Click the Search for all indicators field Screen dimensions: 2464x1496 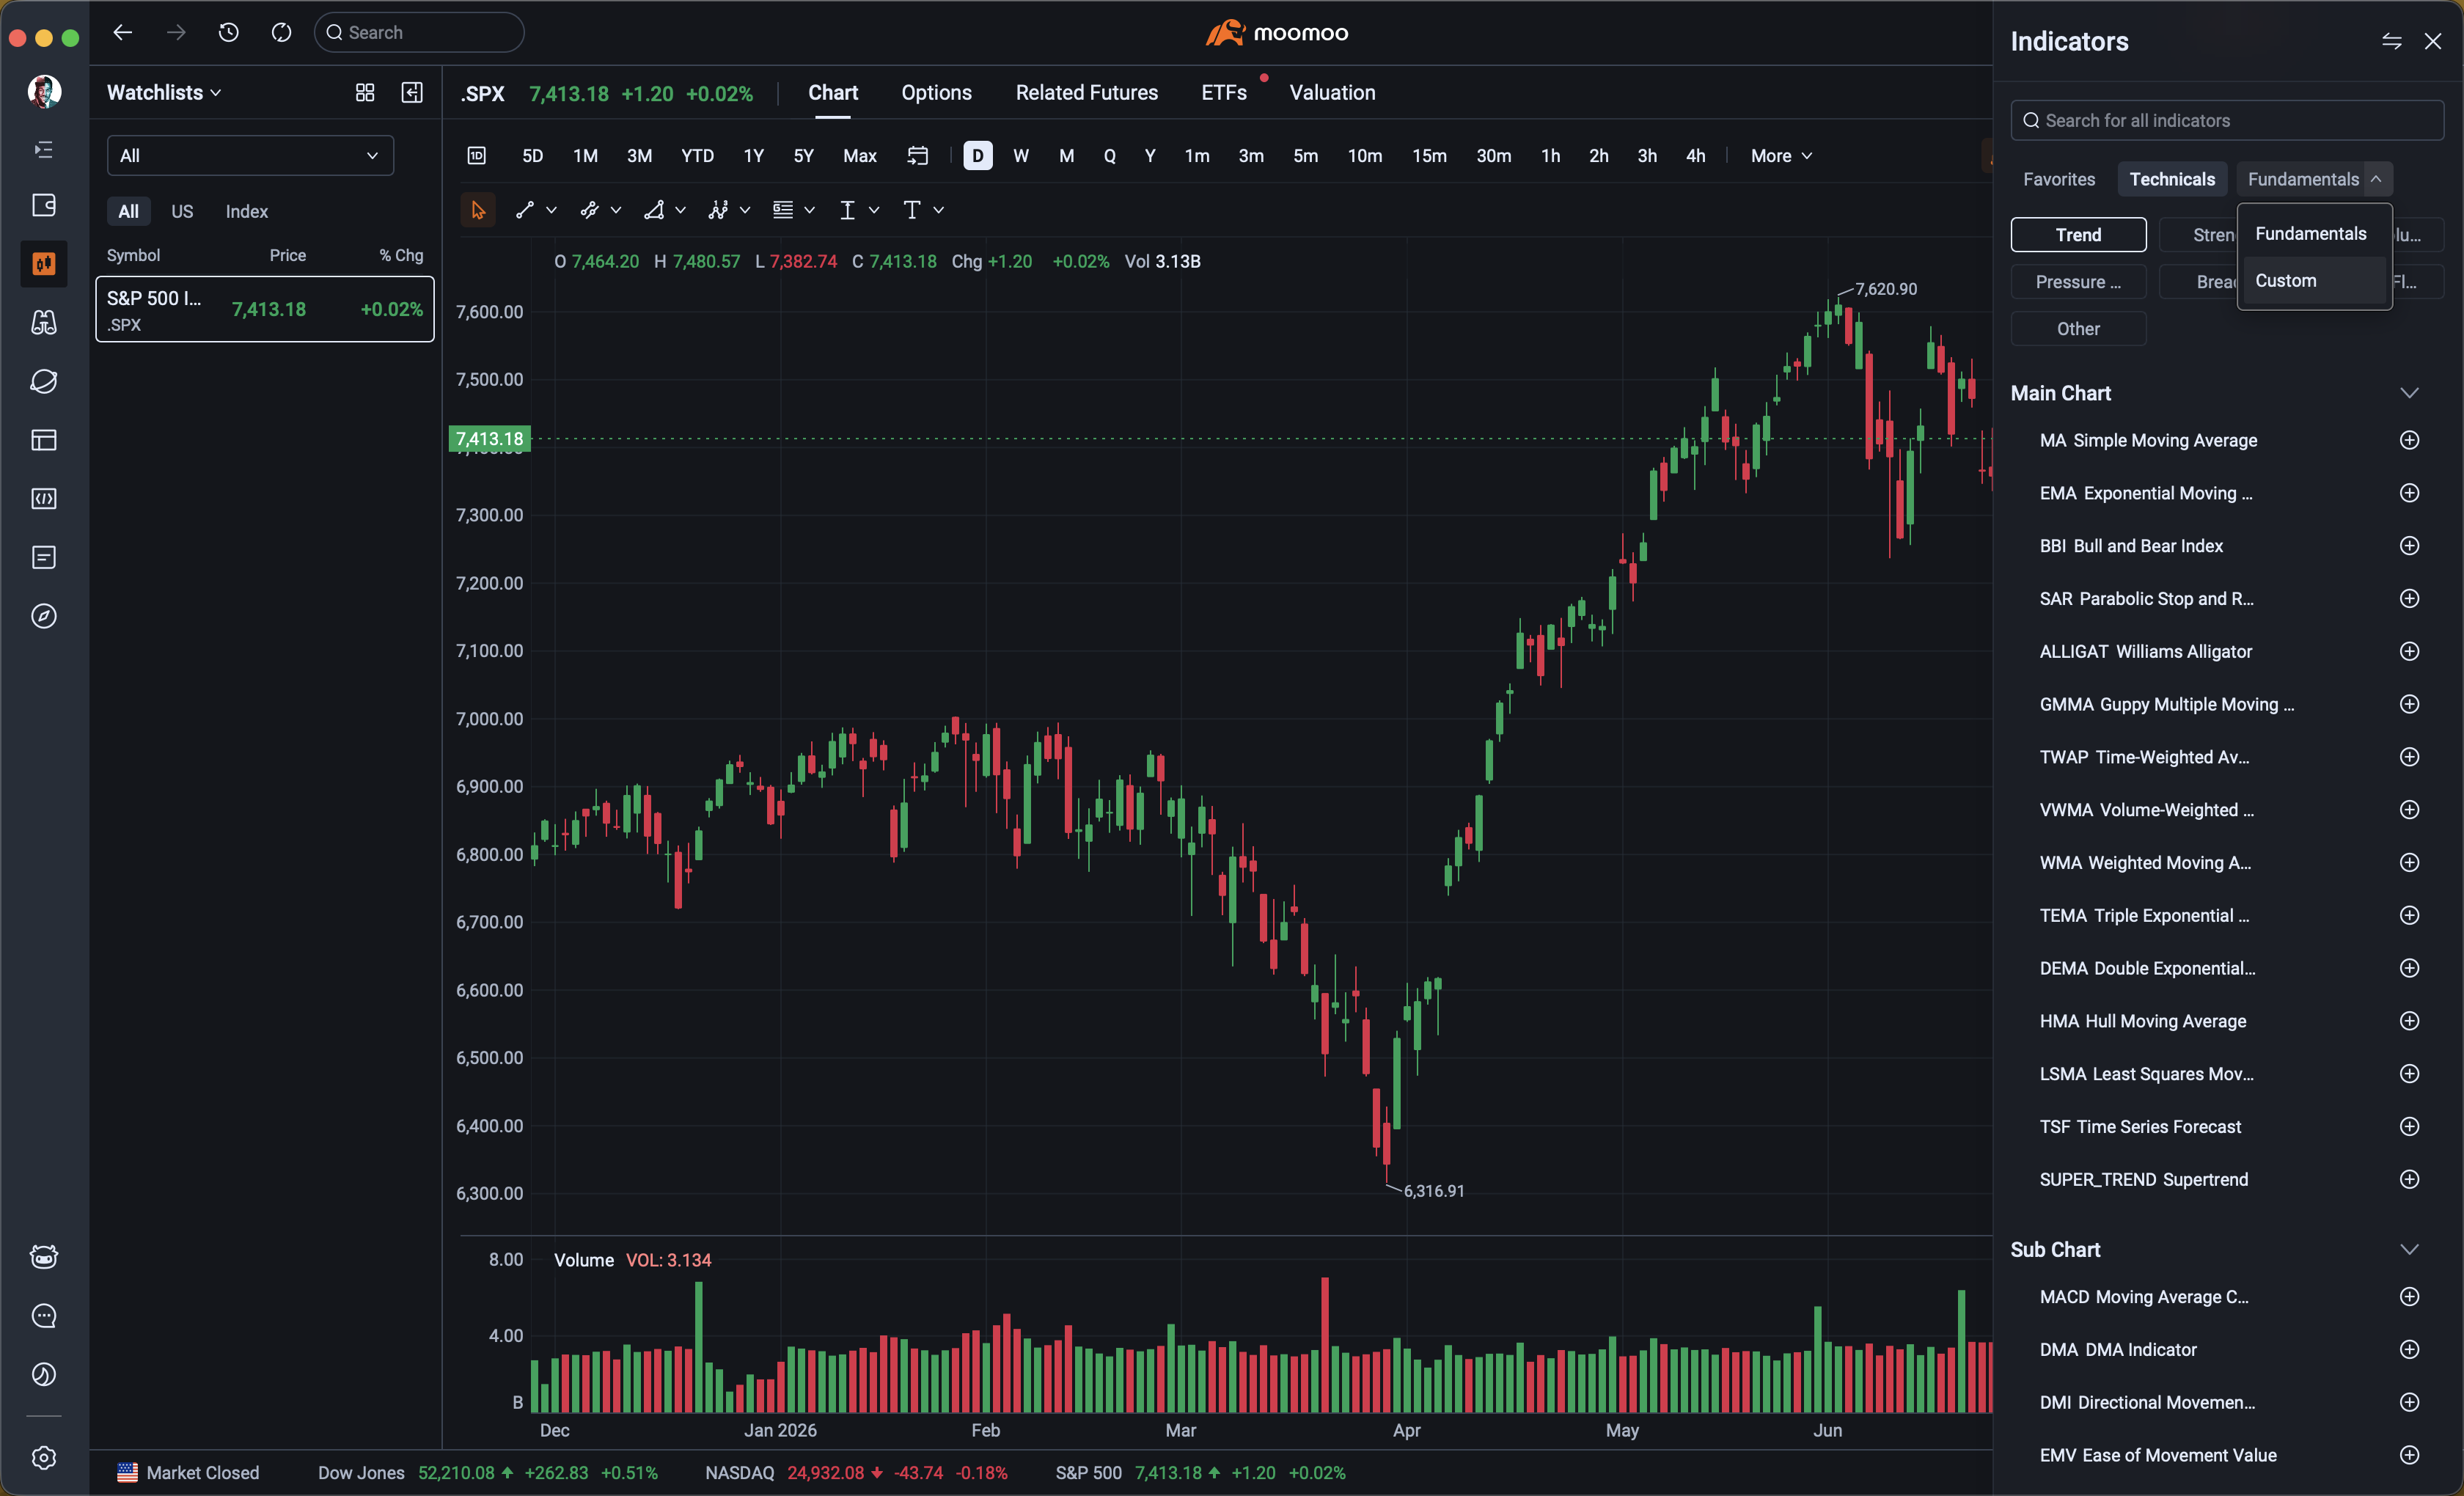(x=2227, y=120)
